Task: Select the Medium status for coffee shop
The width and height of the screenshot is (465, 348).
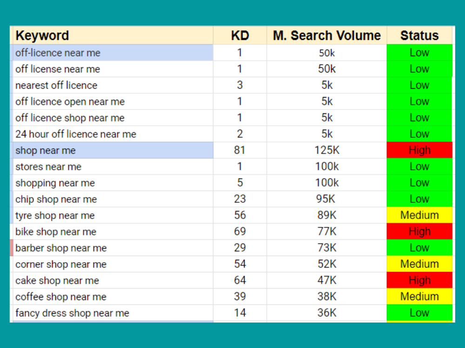Action: [419, 296]
